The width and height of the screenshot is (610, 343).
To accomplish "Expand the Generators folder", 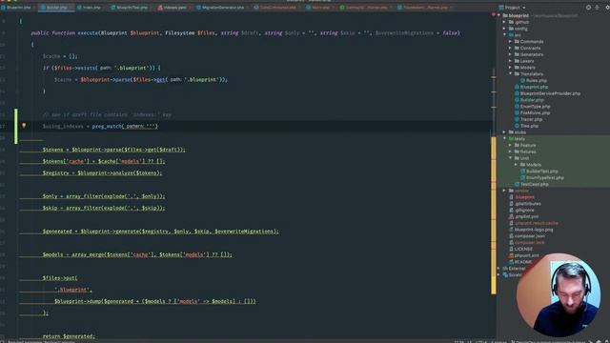I will tap(511, 54).
